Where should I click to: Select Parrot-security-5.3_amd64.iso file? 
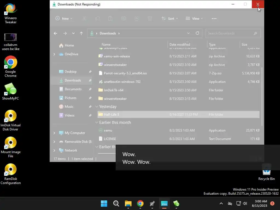coord(179,73)
